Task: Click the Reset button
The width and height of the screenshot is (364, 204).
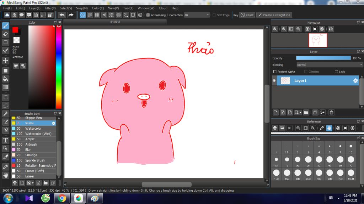Action: [247, 15]
